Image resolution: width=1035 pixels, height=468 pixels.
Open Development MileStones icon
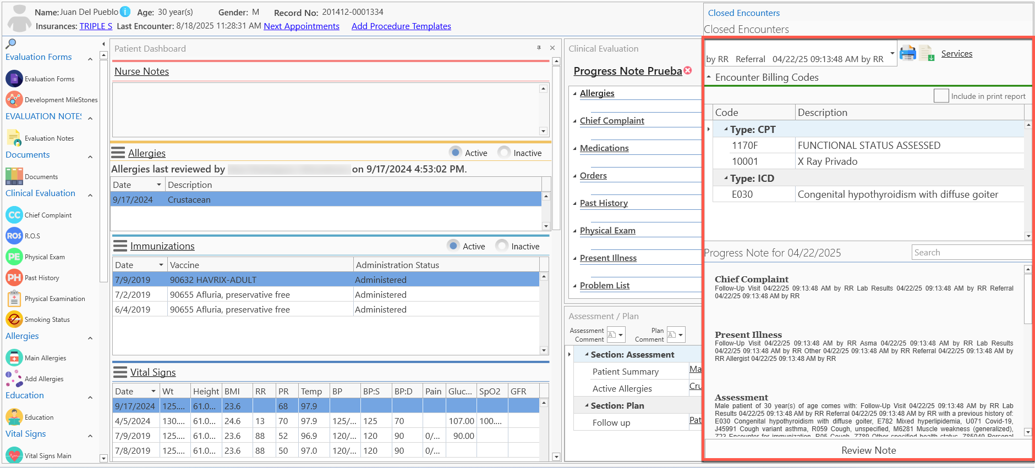14,99
